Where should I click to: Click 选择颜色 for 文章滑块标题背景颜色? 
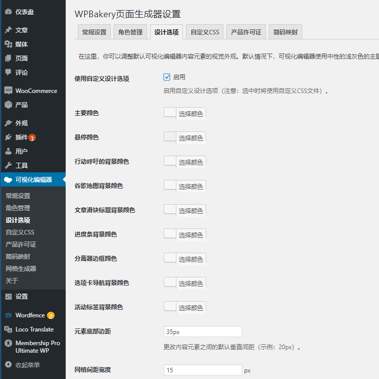pyautogui.click(x=191, y=211)
